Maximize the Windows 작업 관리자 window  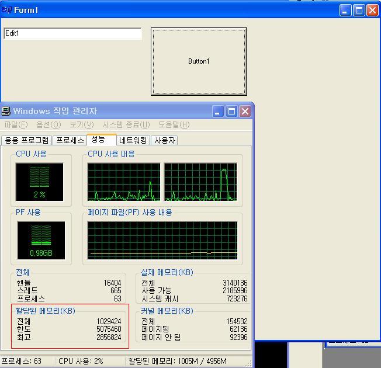(x=232, y=111)
